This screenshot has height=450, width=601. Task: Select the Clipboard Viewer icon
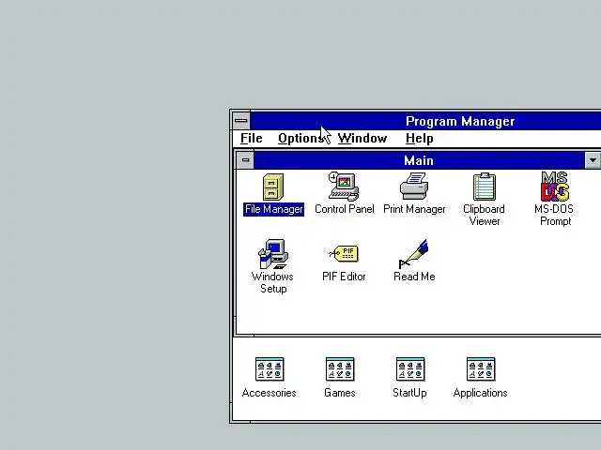click(485, 187)
